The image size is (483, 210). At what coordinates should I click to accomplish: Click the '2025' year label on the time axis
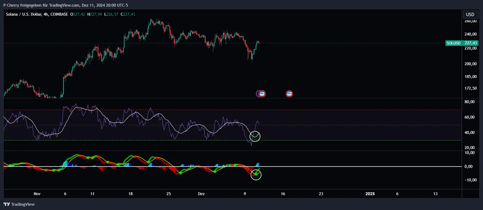click(x=370, y=194)
